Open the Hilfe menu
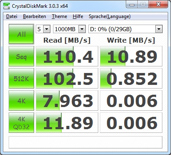Image resolution: width=171 pixels, height=155 pixels. [x=78, y=16]
